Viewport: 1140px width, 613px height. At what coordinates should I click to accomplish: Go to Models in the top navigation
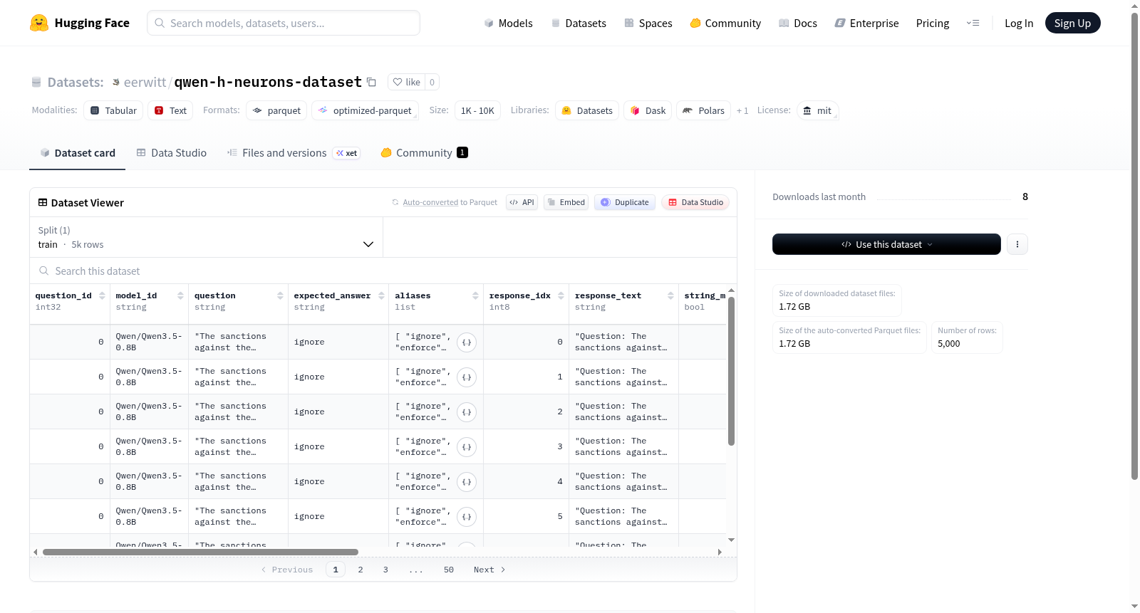(x=508, y=23)
